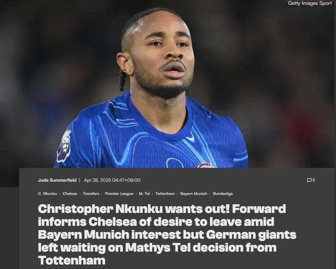Open author Jude Summerfield's profile
This screenshot has width=336, height=269.
[x=57, y=180]
